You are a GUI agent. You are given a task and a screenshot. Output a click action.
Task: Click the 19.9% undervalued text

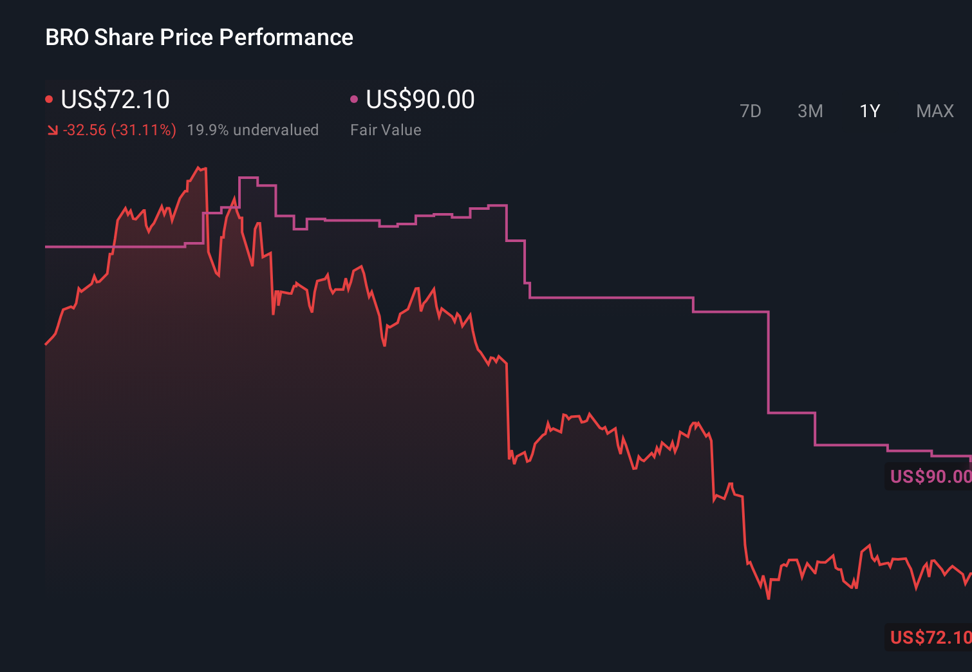tap(253, 129)
